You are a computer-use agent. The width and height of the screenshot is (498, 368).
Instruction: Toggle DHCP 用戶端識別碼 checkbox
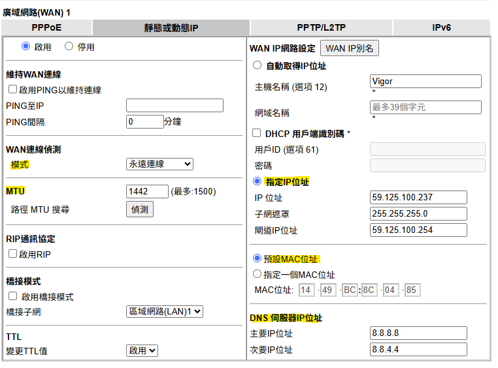click(257, 133)
